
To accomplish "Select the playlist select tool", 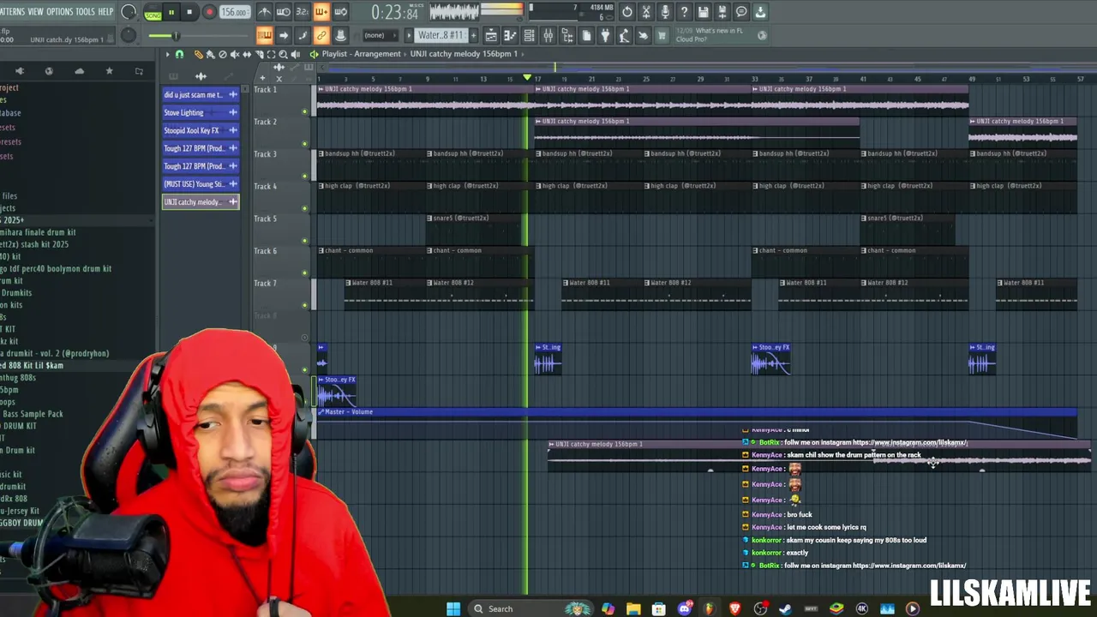I will [x=271, y=54].
